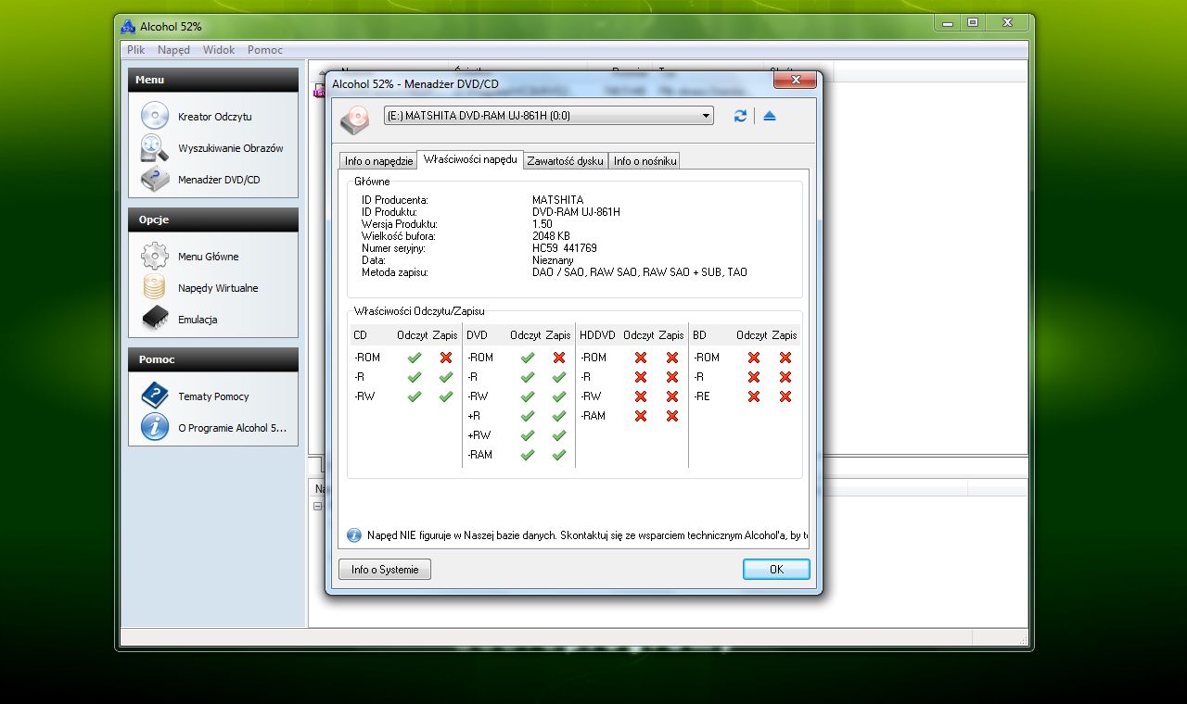Image resolution: width=1187 pixels, height=704 pixels.
Task: Open the Widok menu
Action: tap(219, 50)
